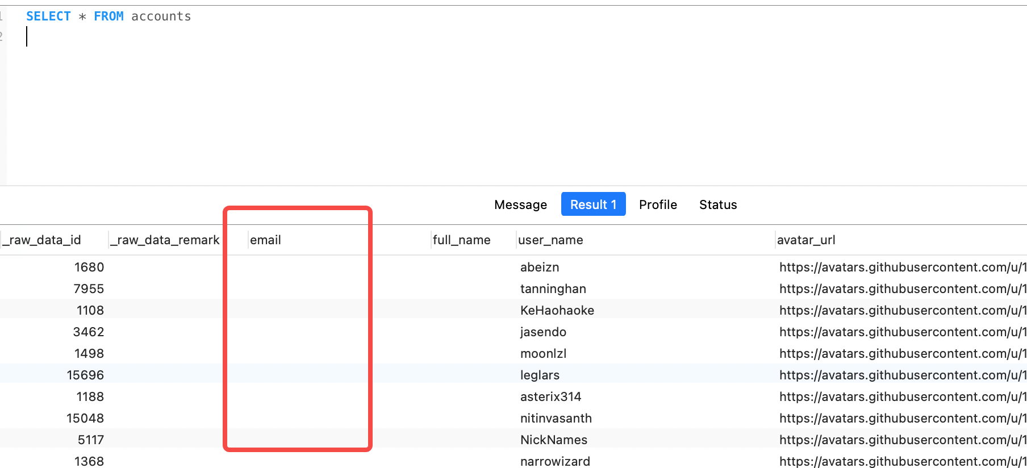Select cell with id 1108
Viewport: 1027px width, 468px height.
pos(90,310)
